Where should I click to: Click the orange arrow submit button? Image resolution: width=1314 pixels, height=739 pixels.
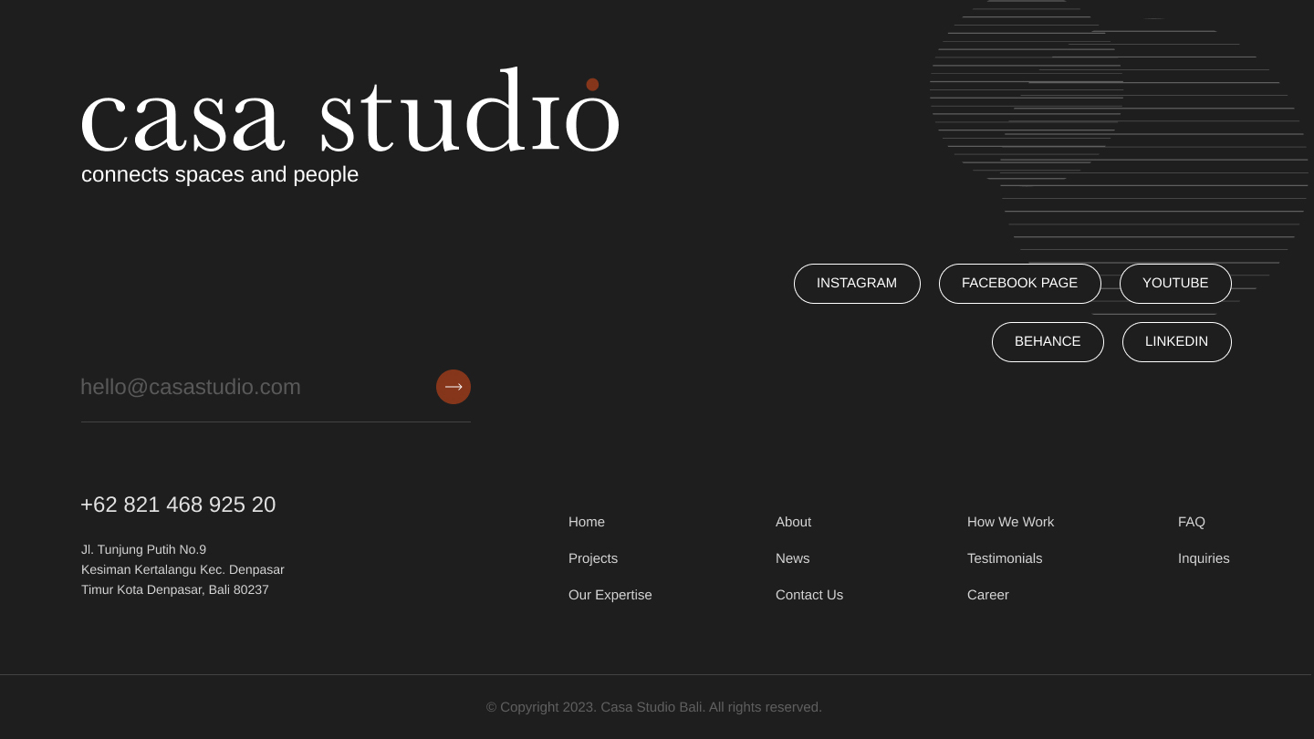click(454, 387)
